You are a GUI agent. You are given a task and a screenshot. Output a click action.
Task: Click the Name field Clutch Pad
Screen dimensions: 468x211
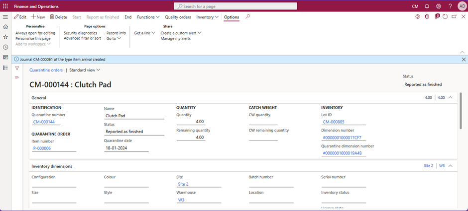[x=134, y=116]
